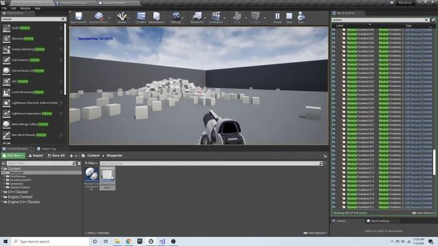The image size is (438, 246).
Task: Open the Settings dropdown arrow
Action: (183, 18)
